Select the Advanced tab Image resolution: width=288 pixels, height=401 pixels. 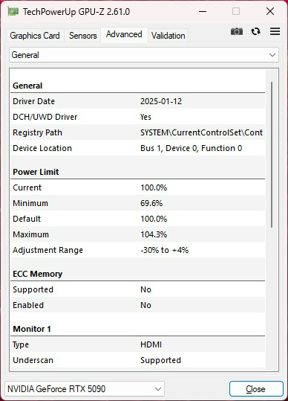click(x=124, y=34)
